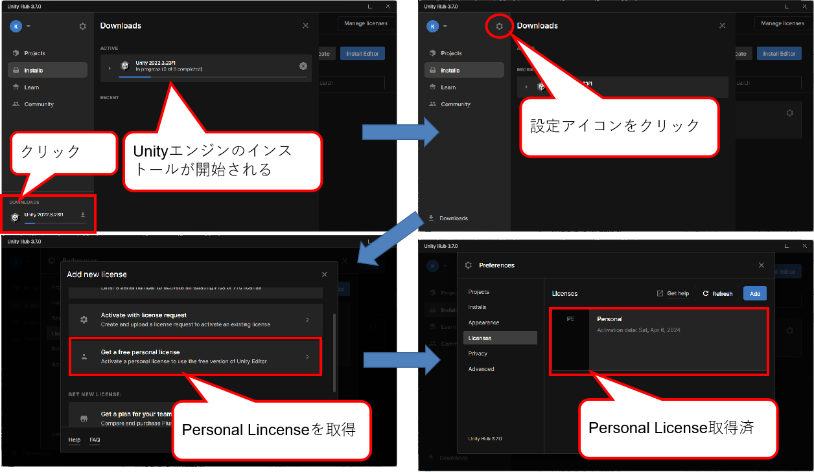This screenshot has height=472, width=814.
Task: Click store icon beside Get a plan for your team
Action: coord(84,418)
